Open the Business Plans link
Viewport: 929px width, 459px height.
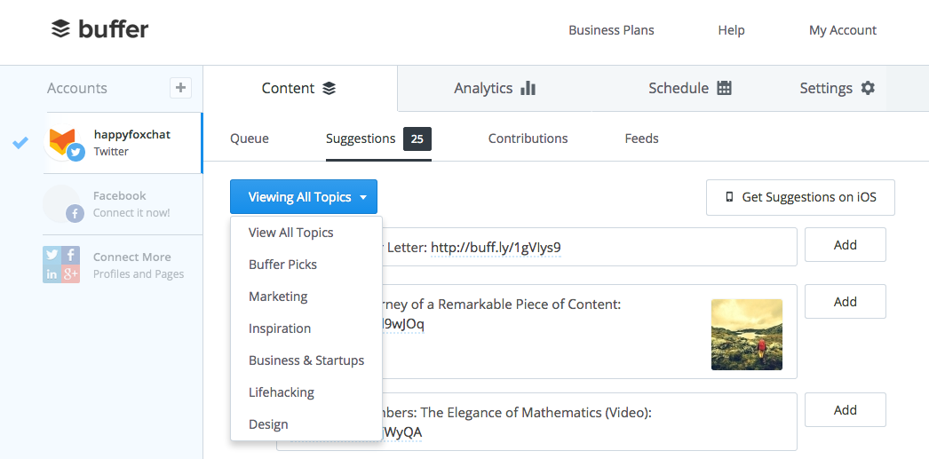[x=611, y=30]
